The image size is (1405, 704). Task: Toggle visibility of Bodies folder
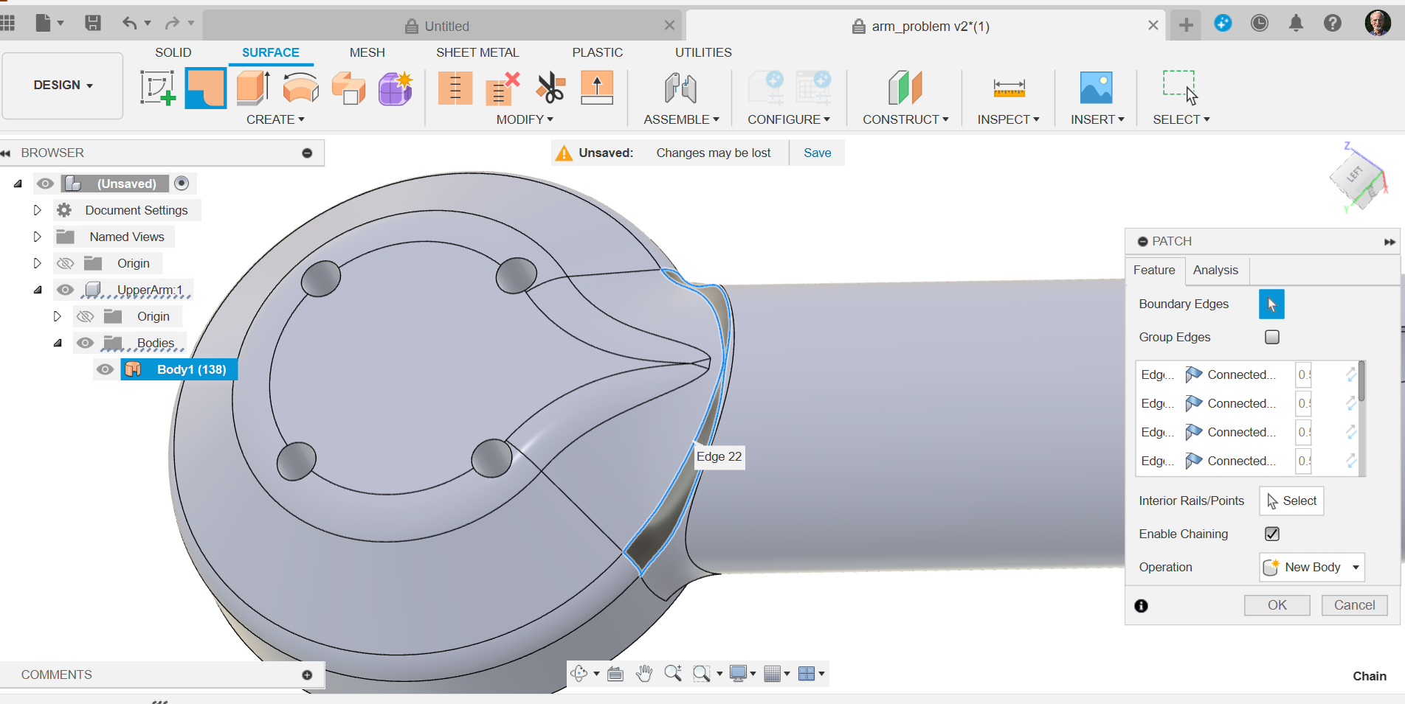click(x=86, y=343)
